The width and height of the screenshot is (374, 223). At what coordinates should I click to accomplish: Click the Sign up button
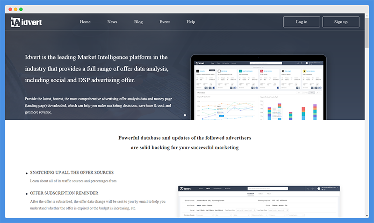click(341, 22)
